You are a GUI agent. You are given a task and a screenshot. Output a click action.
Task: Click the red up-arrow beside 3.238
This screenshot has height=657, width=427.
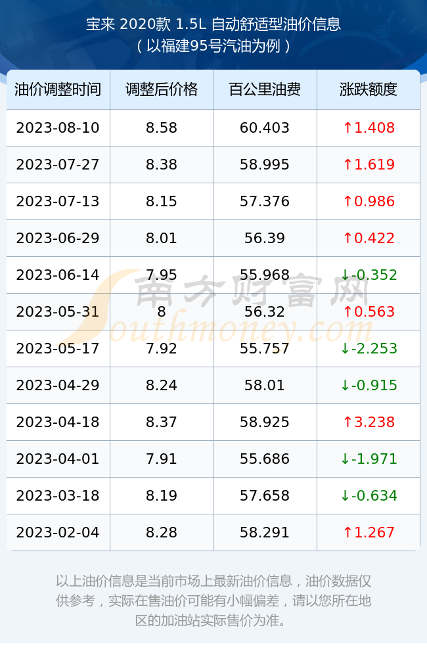348,422
